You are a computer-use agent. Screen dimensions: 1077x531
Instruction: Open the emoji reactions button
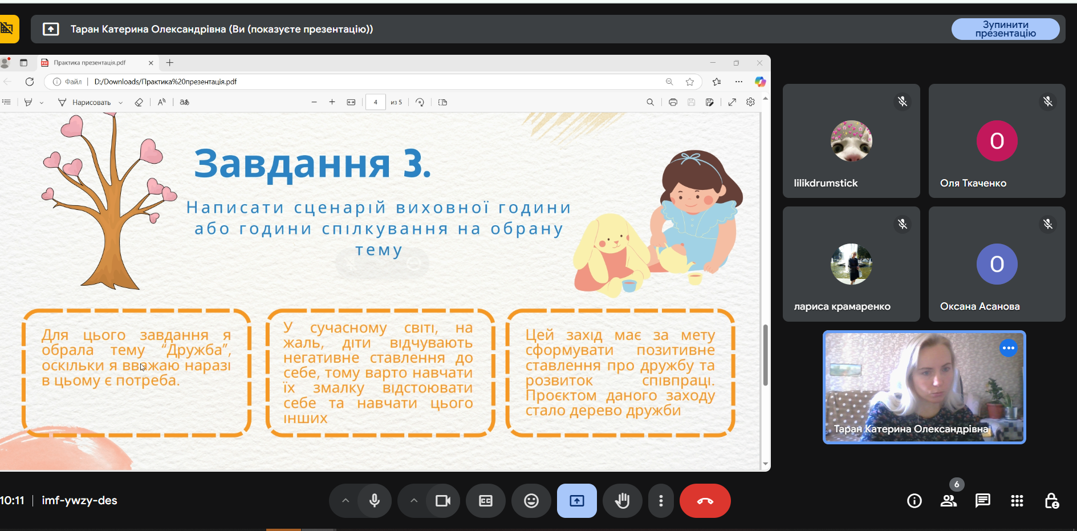[x=531, y=501]
